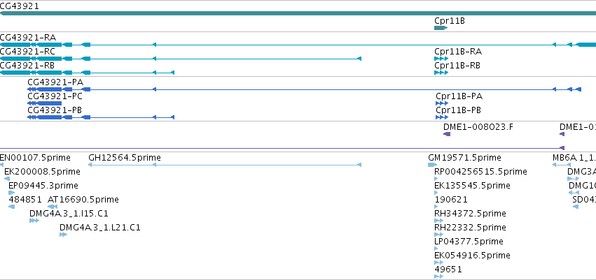
Task: Open the DME1-008023.F label
Action: (x=478, y=126)
